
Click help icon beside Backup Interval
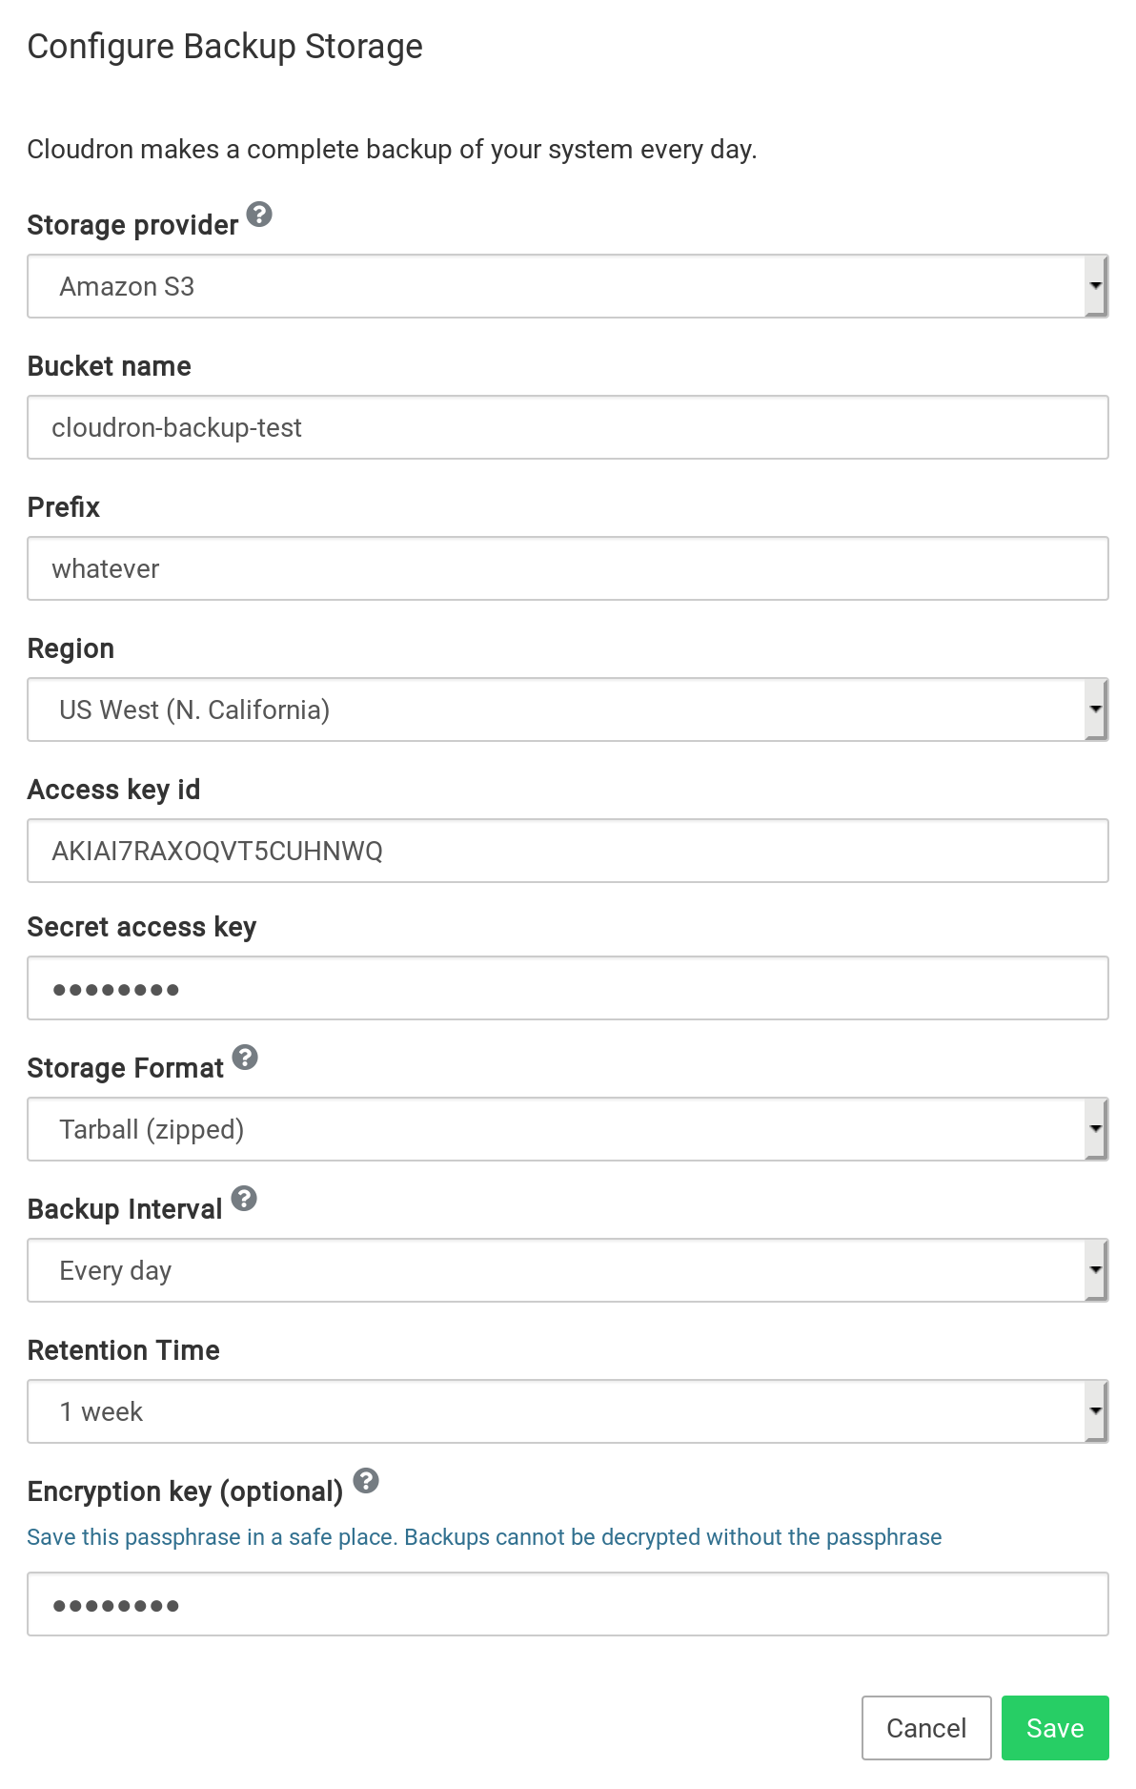click(x=244, y=1199)
